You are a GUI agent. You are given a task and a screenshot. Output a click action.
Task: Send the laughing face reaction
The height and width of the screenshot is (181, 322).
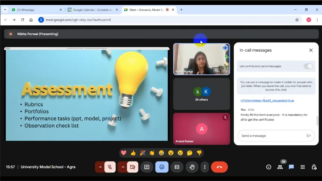[162, 153]
